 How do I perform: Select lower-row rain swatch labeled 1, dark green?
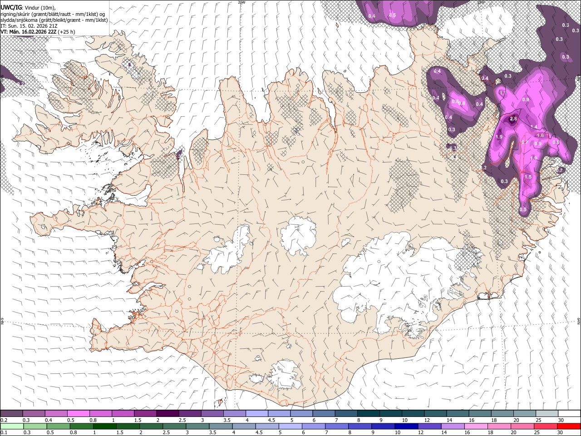[x=105, y=426]
